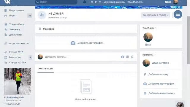Screen dimensions: 190x107
Task: Open Закладки in the sidebar
Action: (15, 29)
